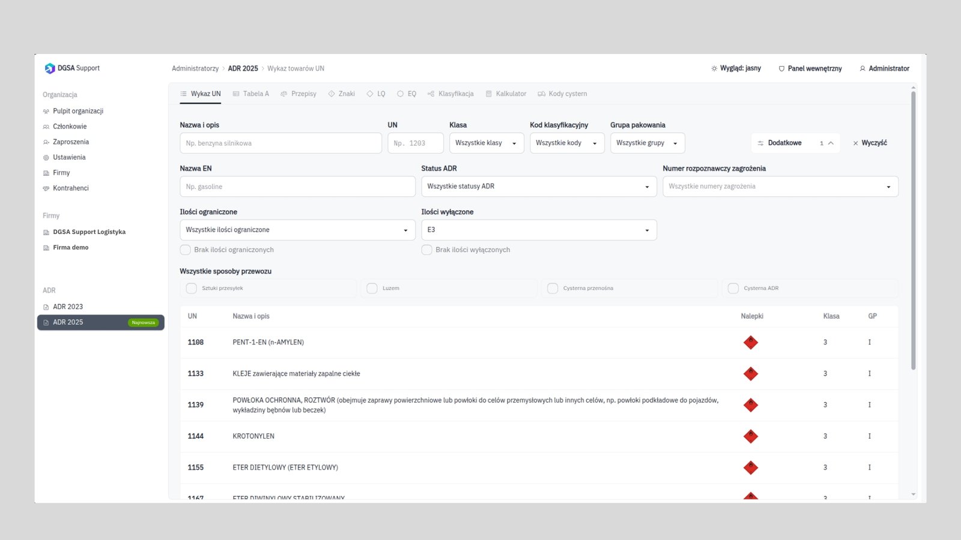The height and width of the screenshot is (540, 961).
Task: Enable the Luzem transport checkbox
Action: [x=372, y=288]
